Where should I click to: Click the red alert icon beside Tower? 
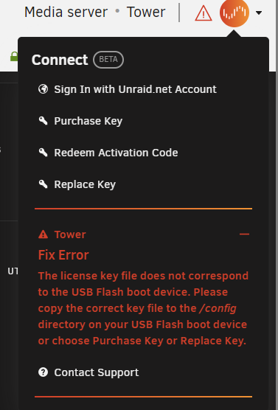tap(44, 234)
